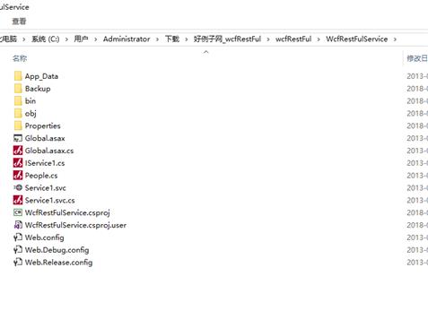
Task: Select the Backup folder icon
Action: pyautogui.click(x=18, y=89)
